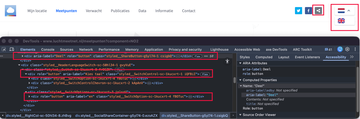Open the Sources tab
The image size is (360, 119).
[x=67, y=49]
